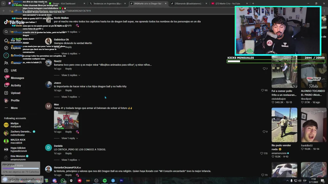Switch to amanda (@saddsatannn) tab
This screenshot has width=328, height=184.
(x=189, y=4)
